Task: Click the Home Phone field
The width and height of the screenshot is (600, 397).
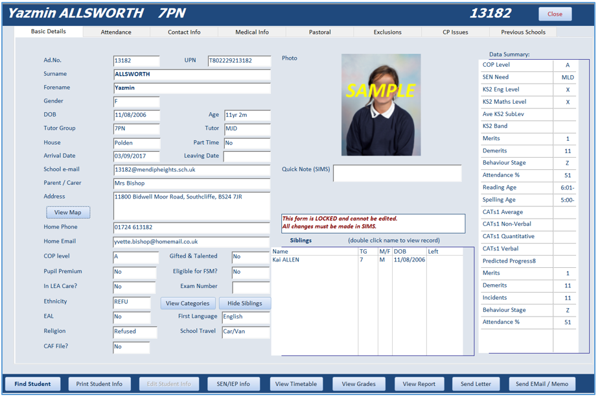Action: click(x=192, y=228)
